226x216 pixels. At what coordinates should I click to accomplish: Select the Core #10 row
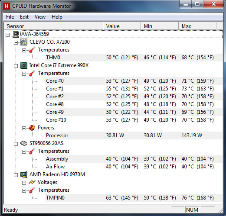134,120
